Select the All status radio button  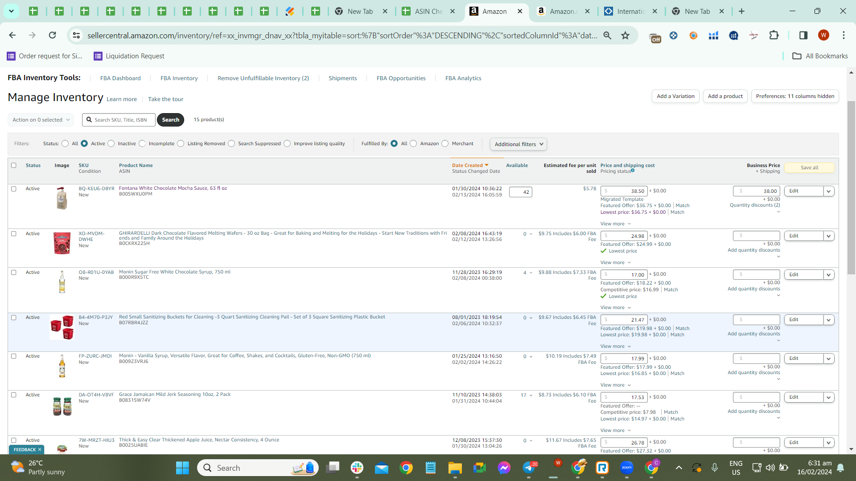pyautogui.click(x=66, y=143)
